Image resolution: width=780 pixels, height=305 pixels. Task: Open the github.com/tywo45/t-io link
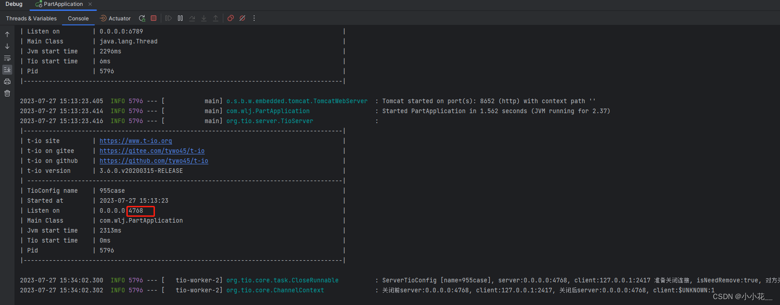(x=154, y=161)
